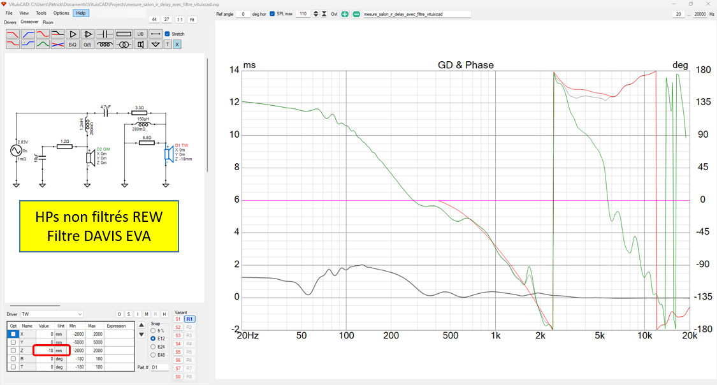Viewport: 717px width, 385px height.
Task: Open the Tools menu
Action: point(41,13)
